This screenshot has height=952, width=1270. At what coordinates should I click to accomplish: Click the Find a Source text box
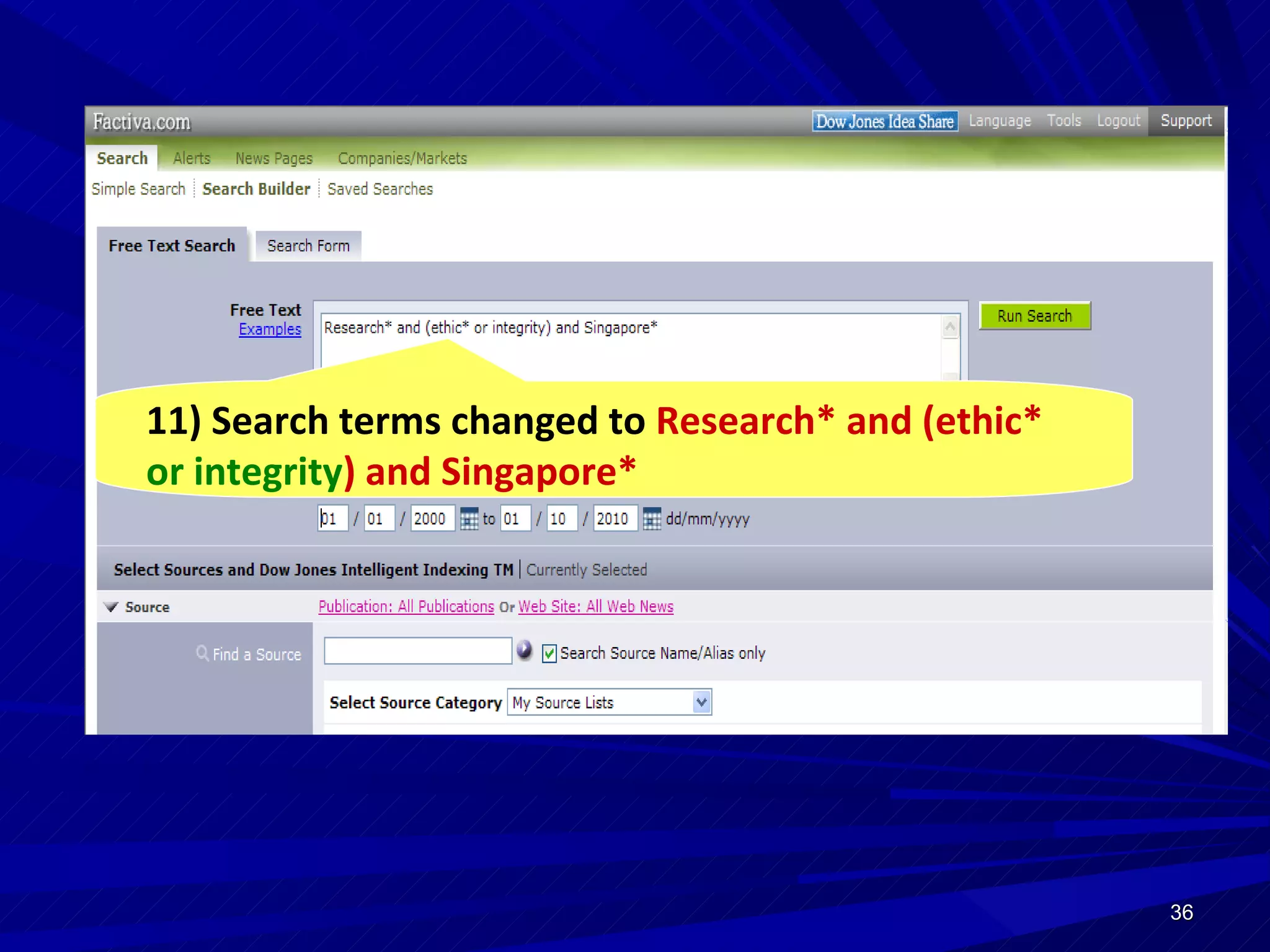pos(418,651)
